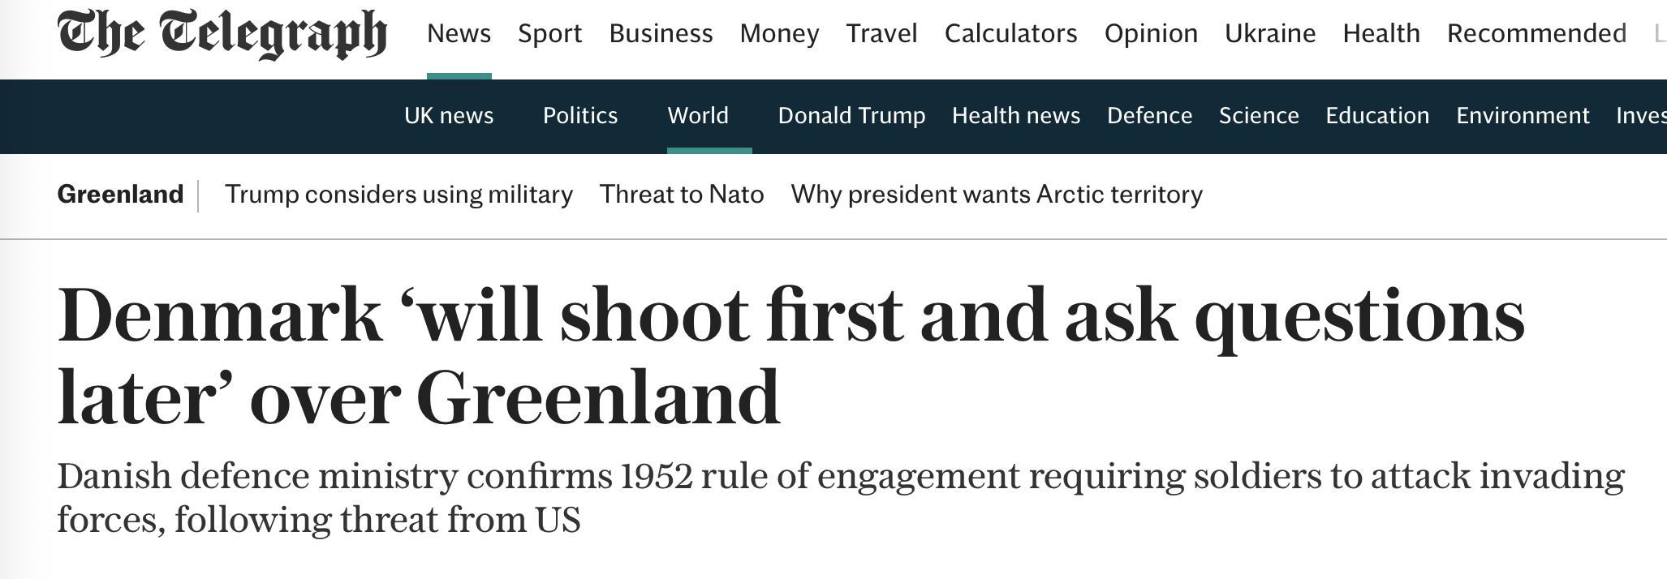Select Money in the top navigation
Screen dimensions: 1667x579
(779, 33)
